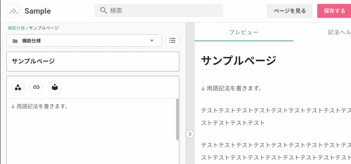Viewport: 351px width, 164px height.
Task: Click the Sample site title
Action: pos(38,11)
